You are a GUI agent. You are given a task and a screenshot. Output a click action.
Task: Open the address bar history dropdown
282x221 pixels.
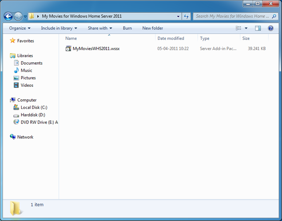[178, 16]
